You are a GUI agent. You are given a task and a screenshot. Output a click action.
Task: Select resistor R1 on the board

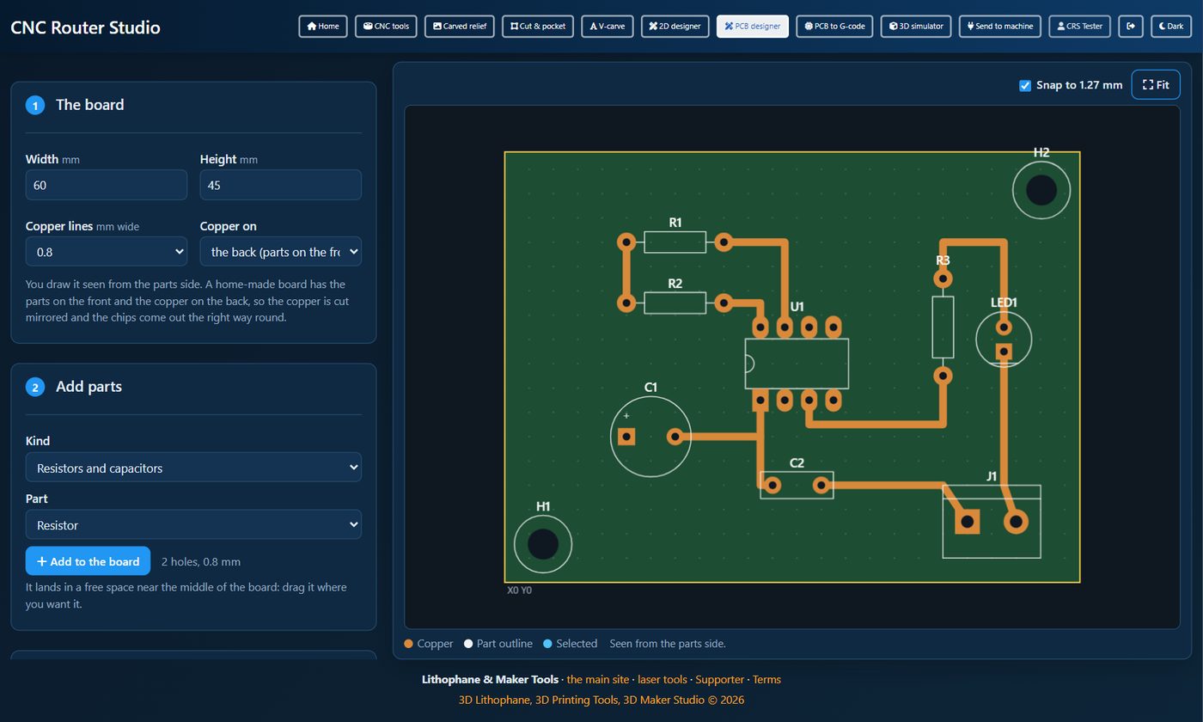[x=675, y=242]
